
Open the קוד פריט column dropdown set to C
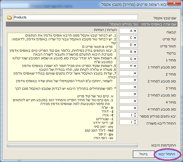click(x=135, y=38)
